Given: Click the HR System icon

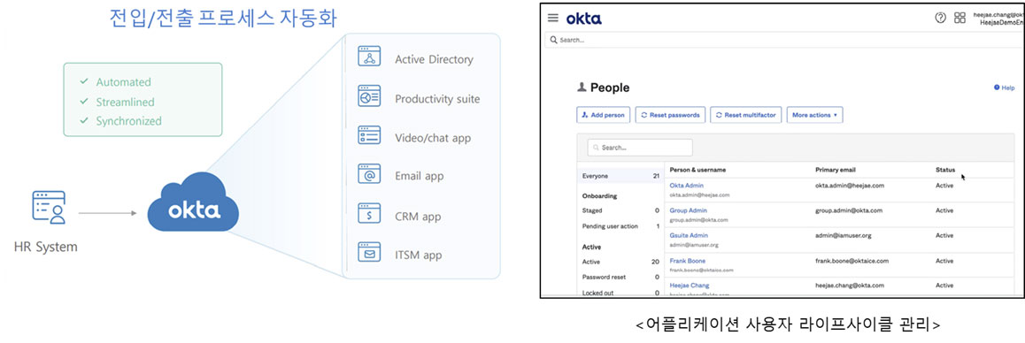Looking at the screenshot, I should (x=49, y=208).
